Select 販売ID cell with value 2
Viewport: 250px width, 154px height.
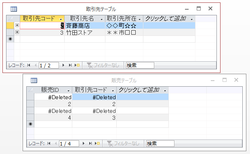tap(53, 104)
